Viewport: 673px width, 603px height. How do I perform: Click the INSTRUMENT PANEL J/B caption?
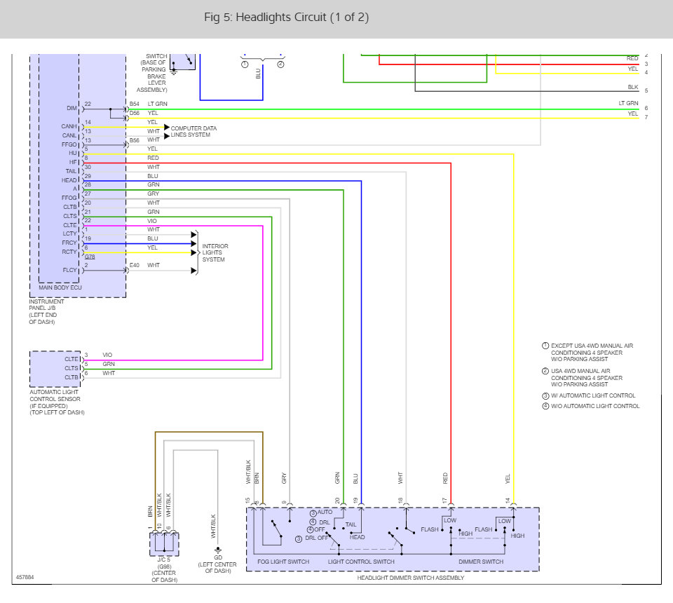[46, 311]
